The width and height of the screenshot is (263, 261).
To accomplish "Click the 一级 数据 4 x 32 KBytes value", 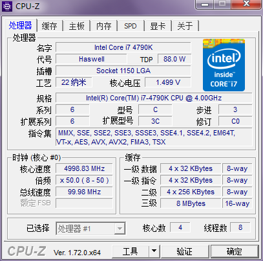I will [x=191, y=168].
